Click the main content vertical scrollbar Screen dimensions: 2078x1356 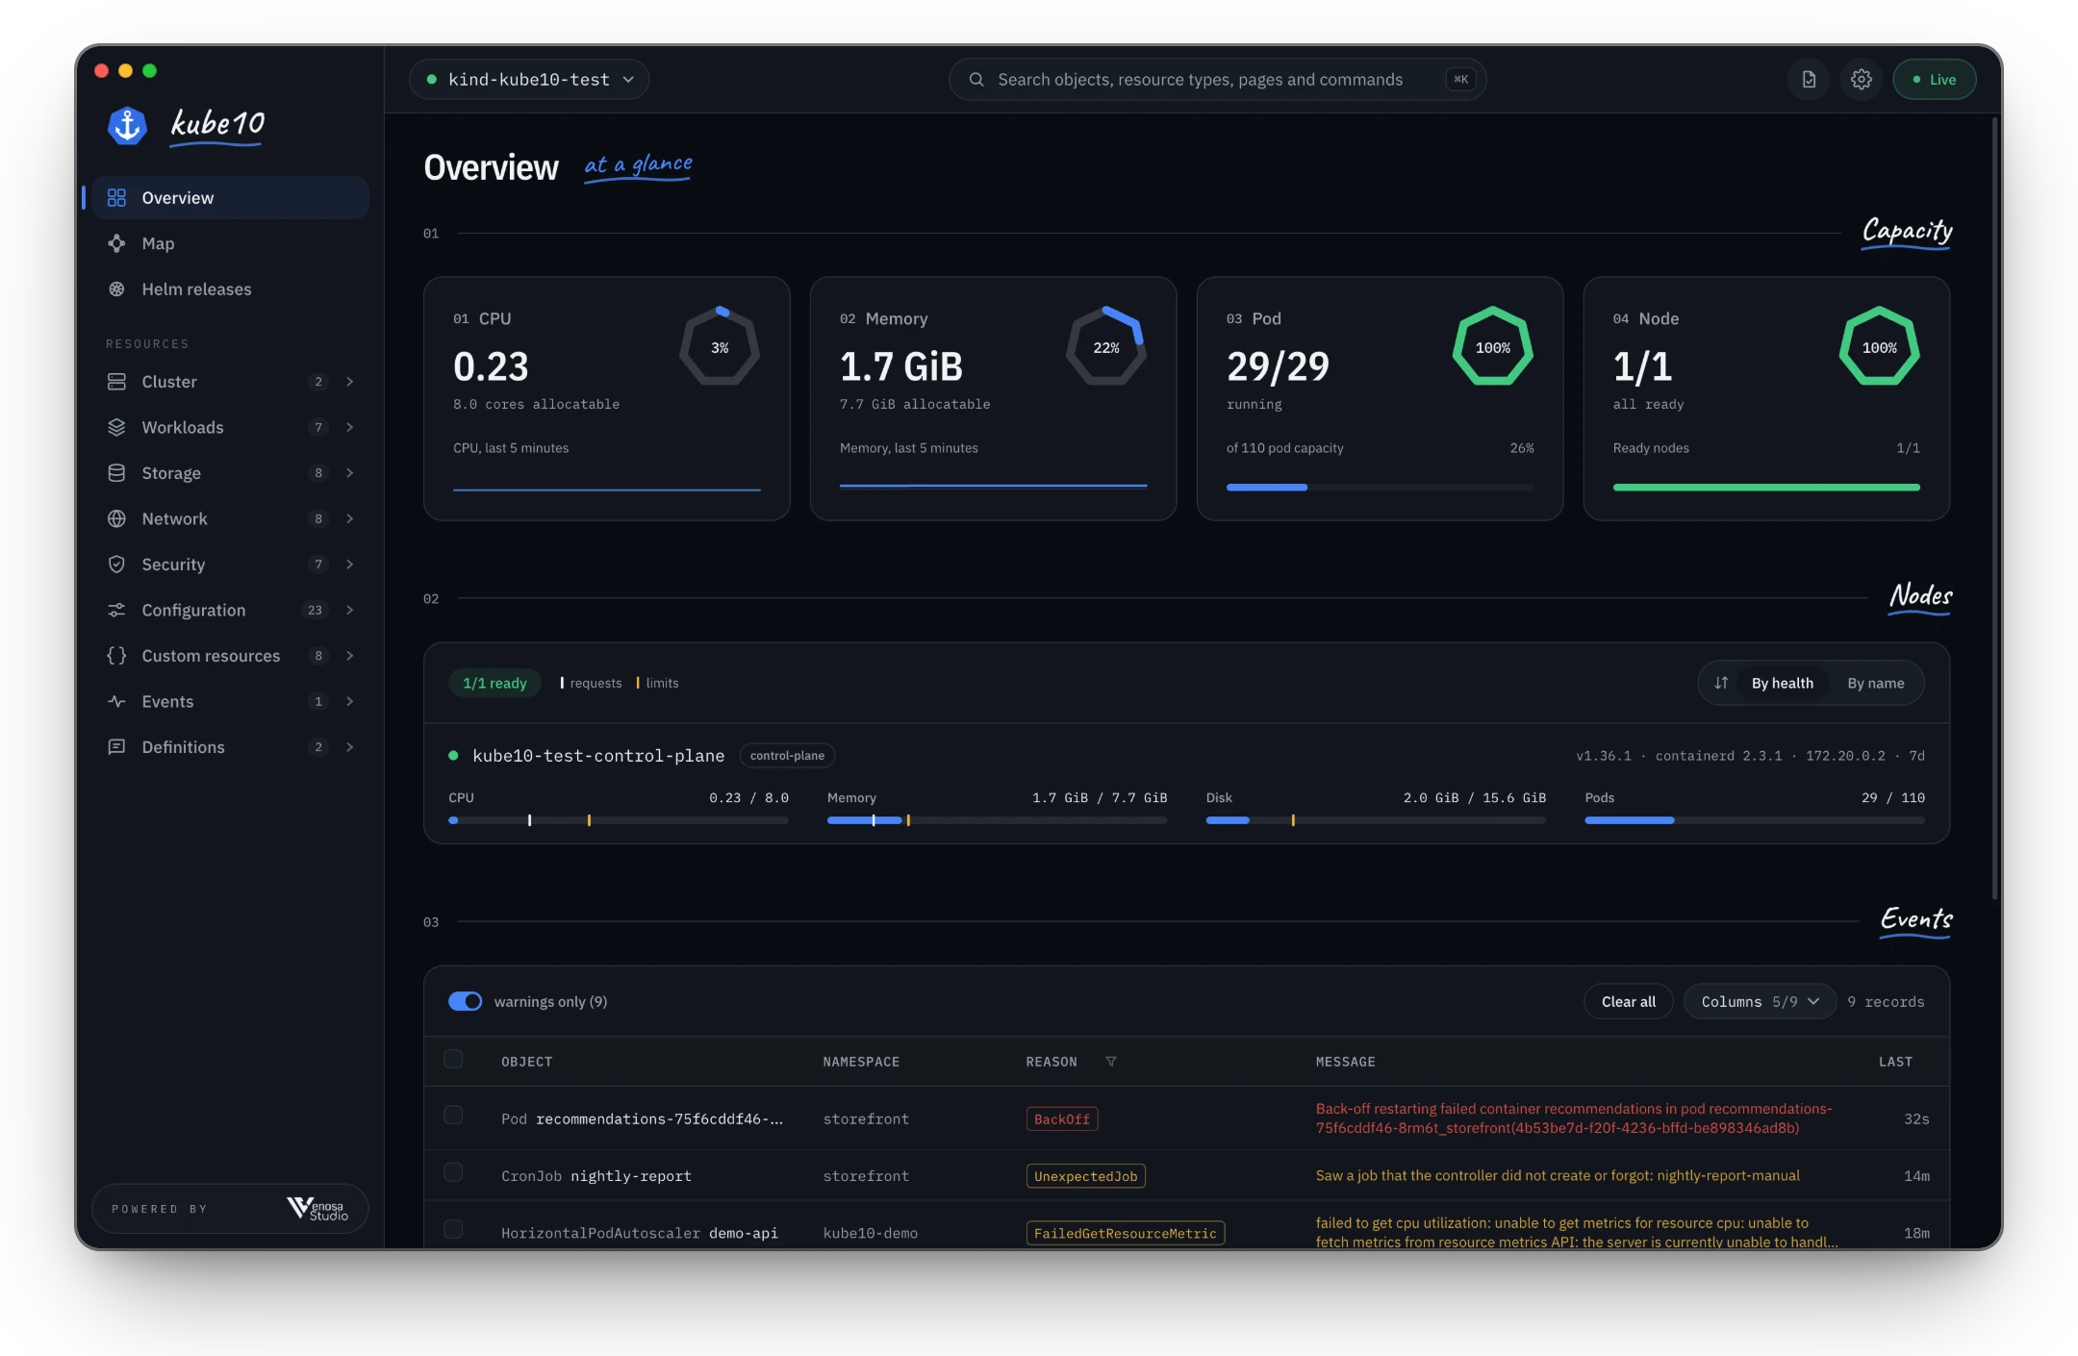click(x=1995, y=510)
